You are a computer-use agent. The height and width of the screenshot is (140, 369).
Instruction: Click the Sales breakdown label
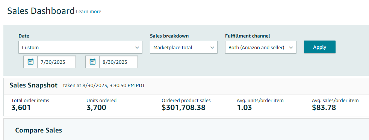pos(169,36)
